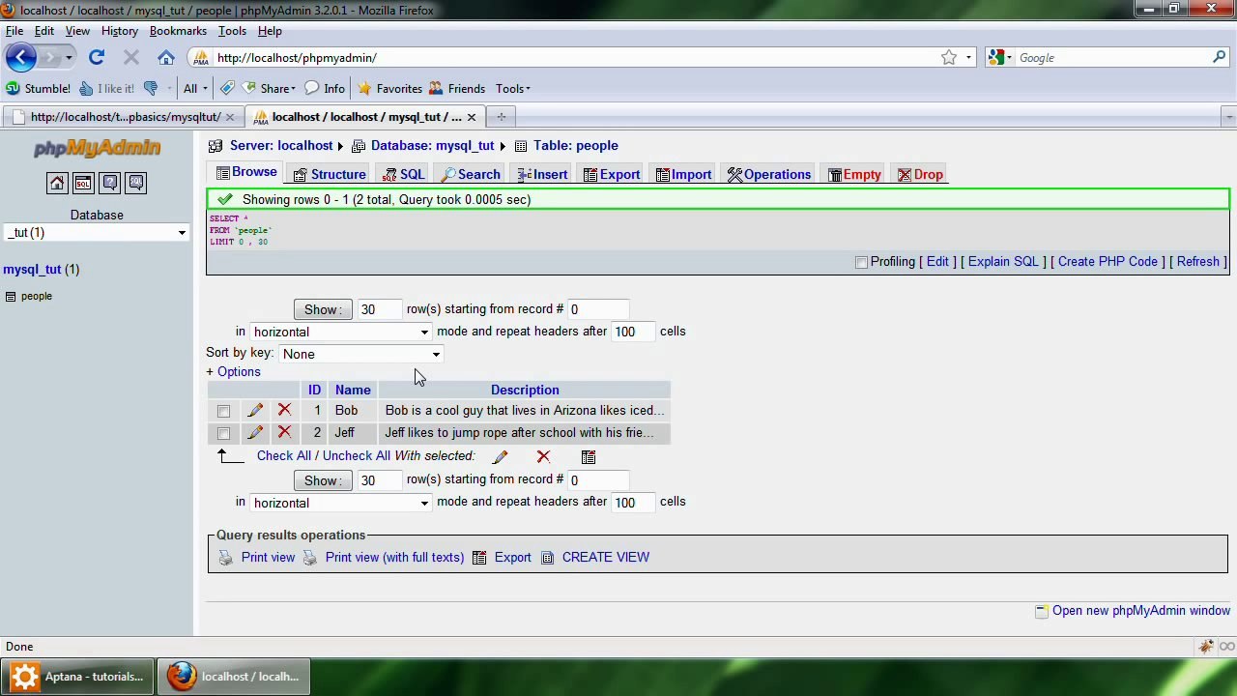Viewport: 1237px width, 696px height.
Task: Click the Check All link
Action: click(x=284, y=456)
